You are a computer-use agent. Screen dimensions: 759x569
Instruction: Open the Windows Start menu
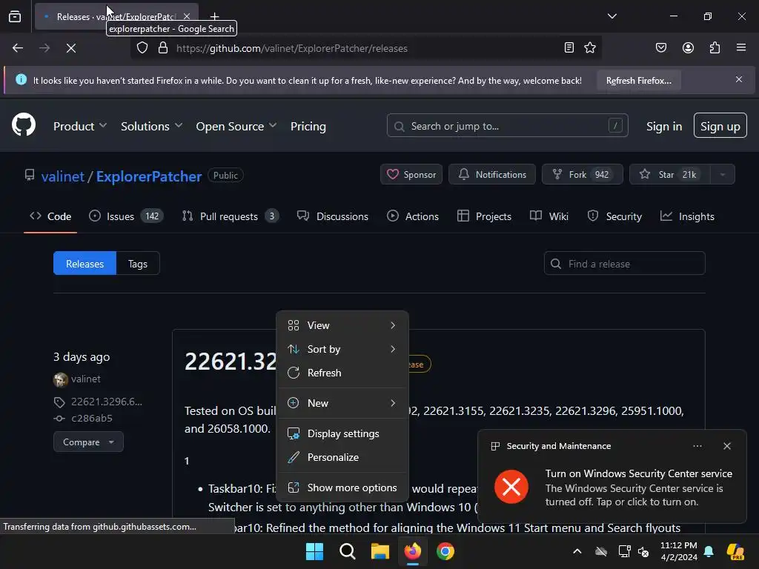click(314, 551)
